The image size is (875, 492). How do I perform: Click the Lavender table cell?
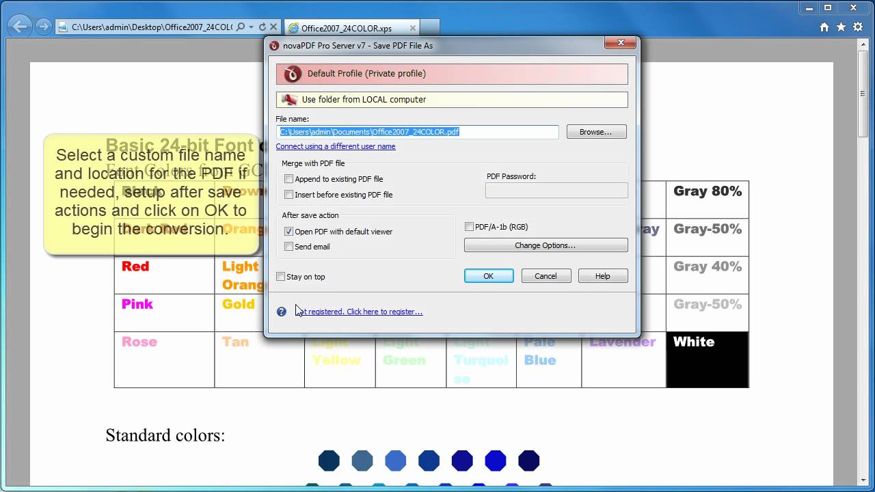(x=623, y=359)
